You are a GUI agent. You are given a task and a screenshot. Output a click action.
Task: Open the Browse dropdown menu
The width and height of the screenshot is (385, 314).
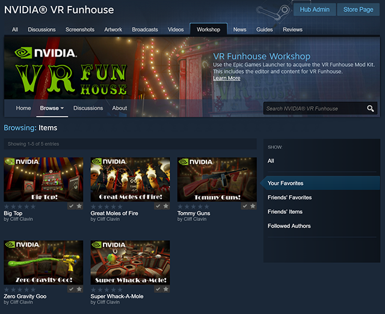tap(52, 108)
